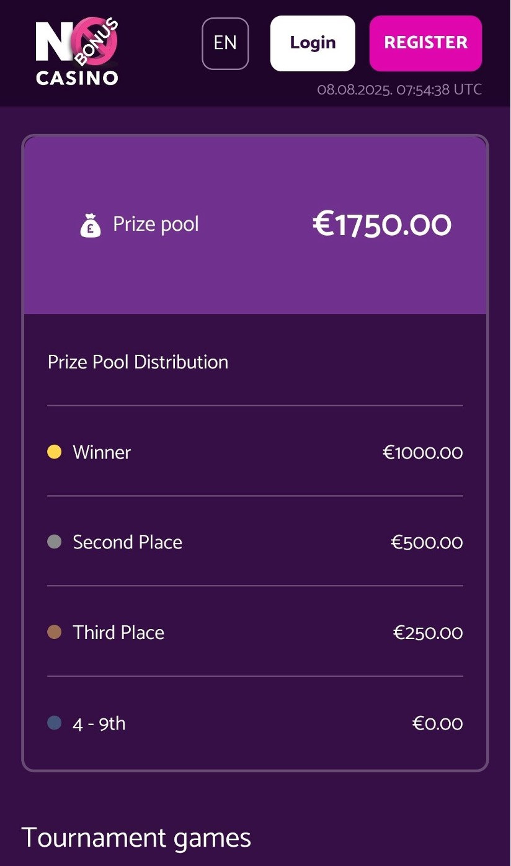The width and height of the screenshot is (511, 866).
Task: Select the Third Place row label
Action: coord(118,632)
